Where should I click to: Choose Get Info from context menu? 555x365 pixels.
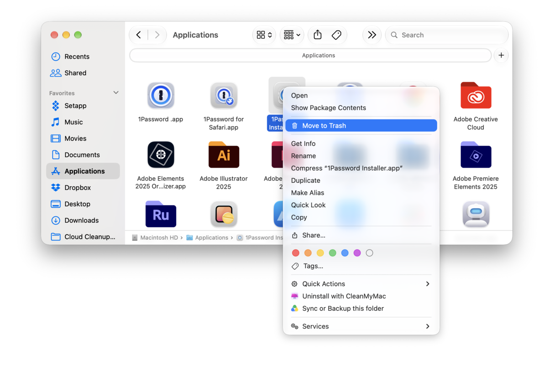[361, 144]
